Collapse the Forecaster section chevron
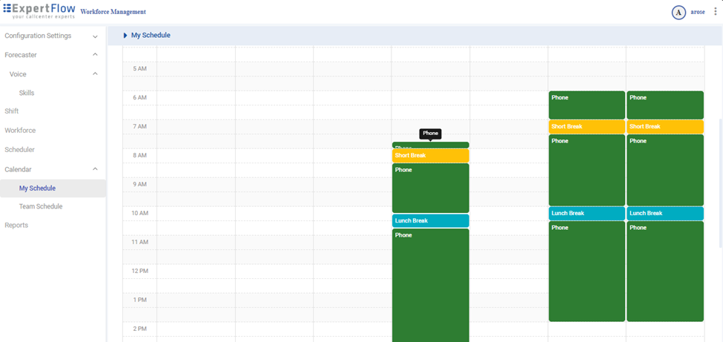Screen dimensions: 723x342 [95, 55]
